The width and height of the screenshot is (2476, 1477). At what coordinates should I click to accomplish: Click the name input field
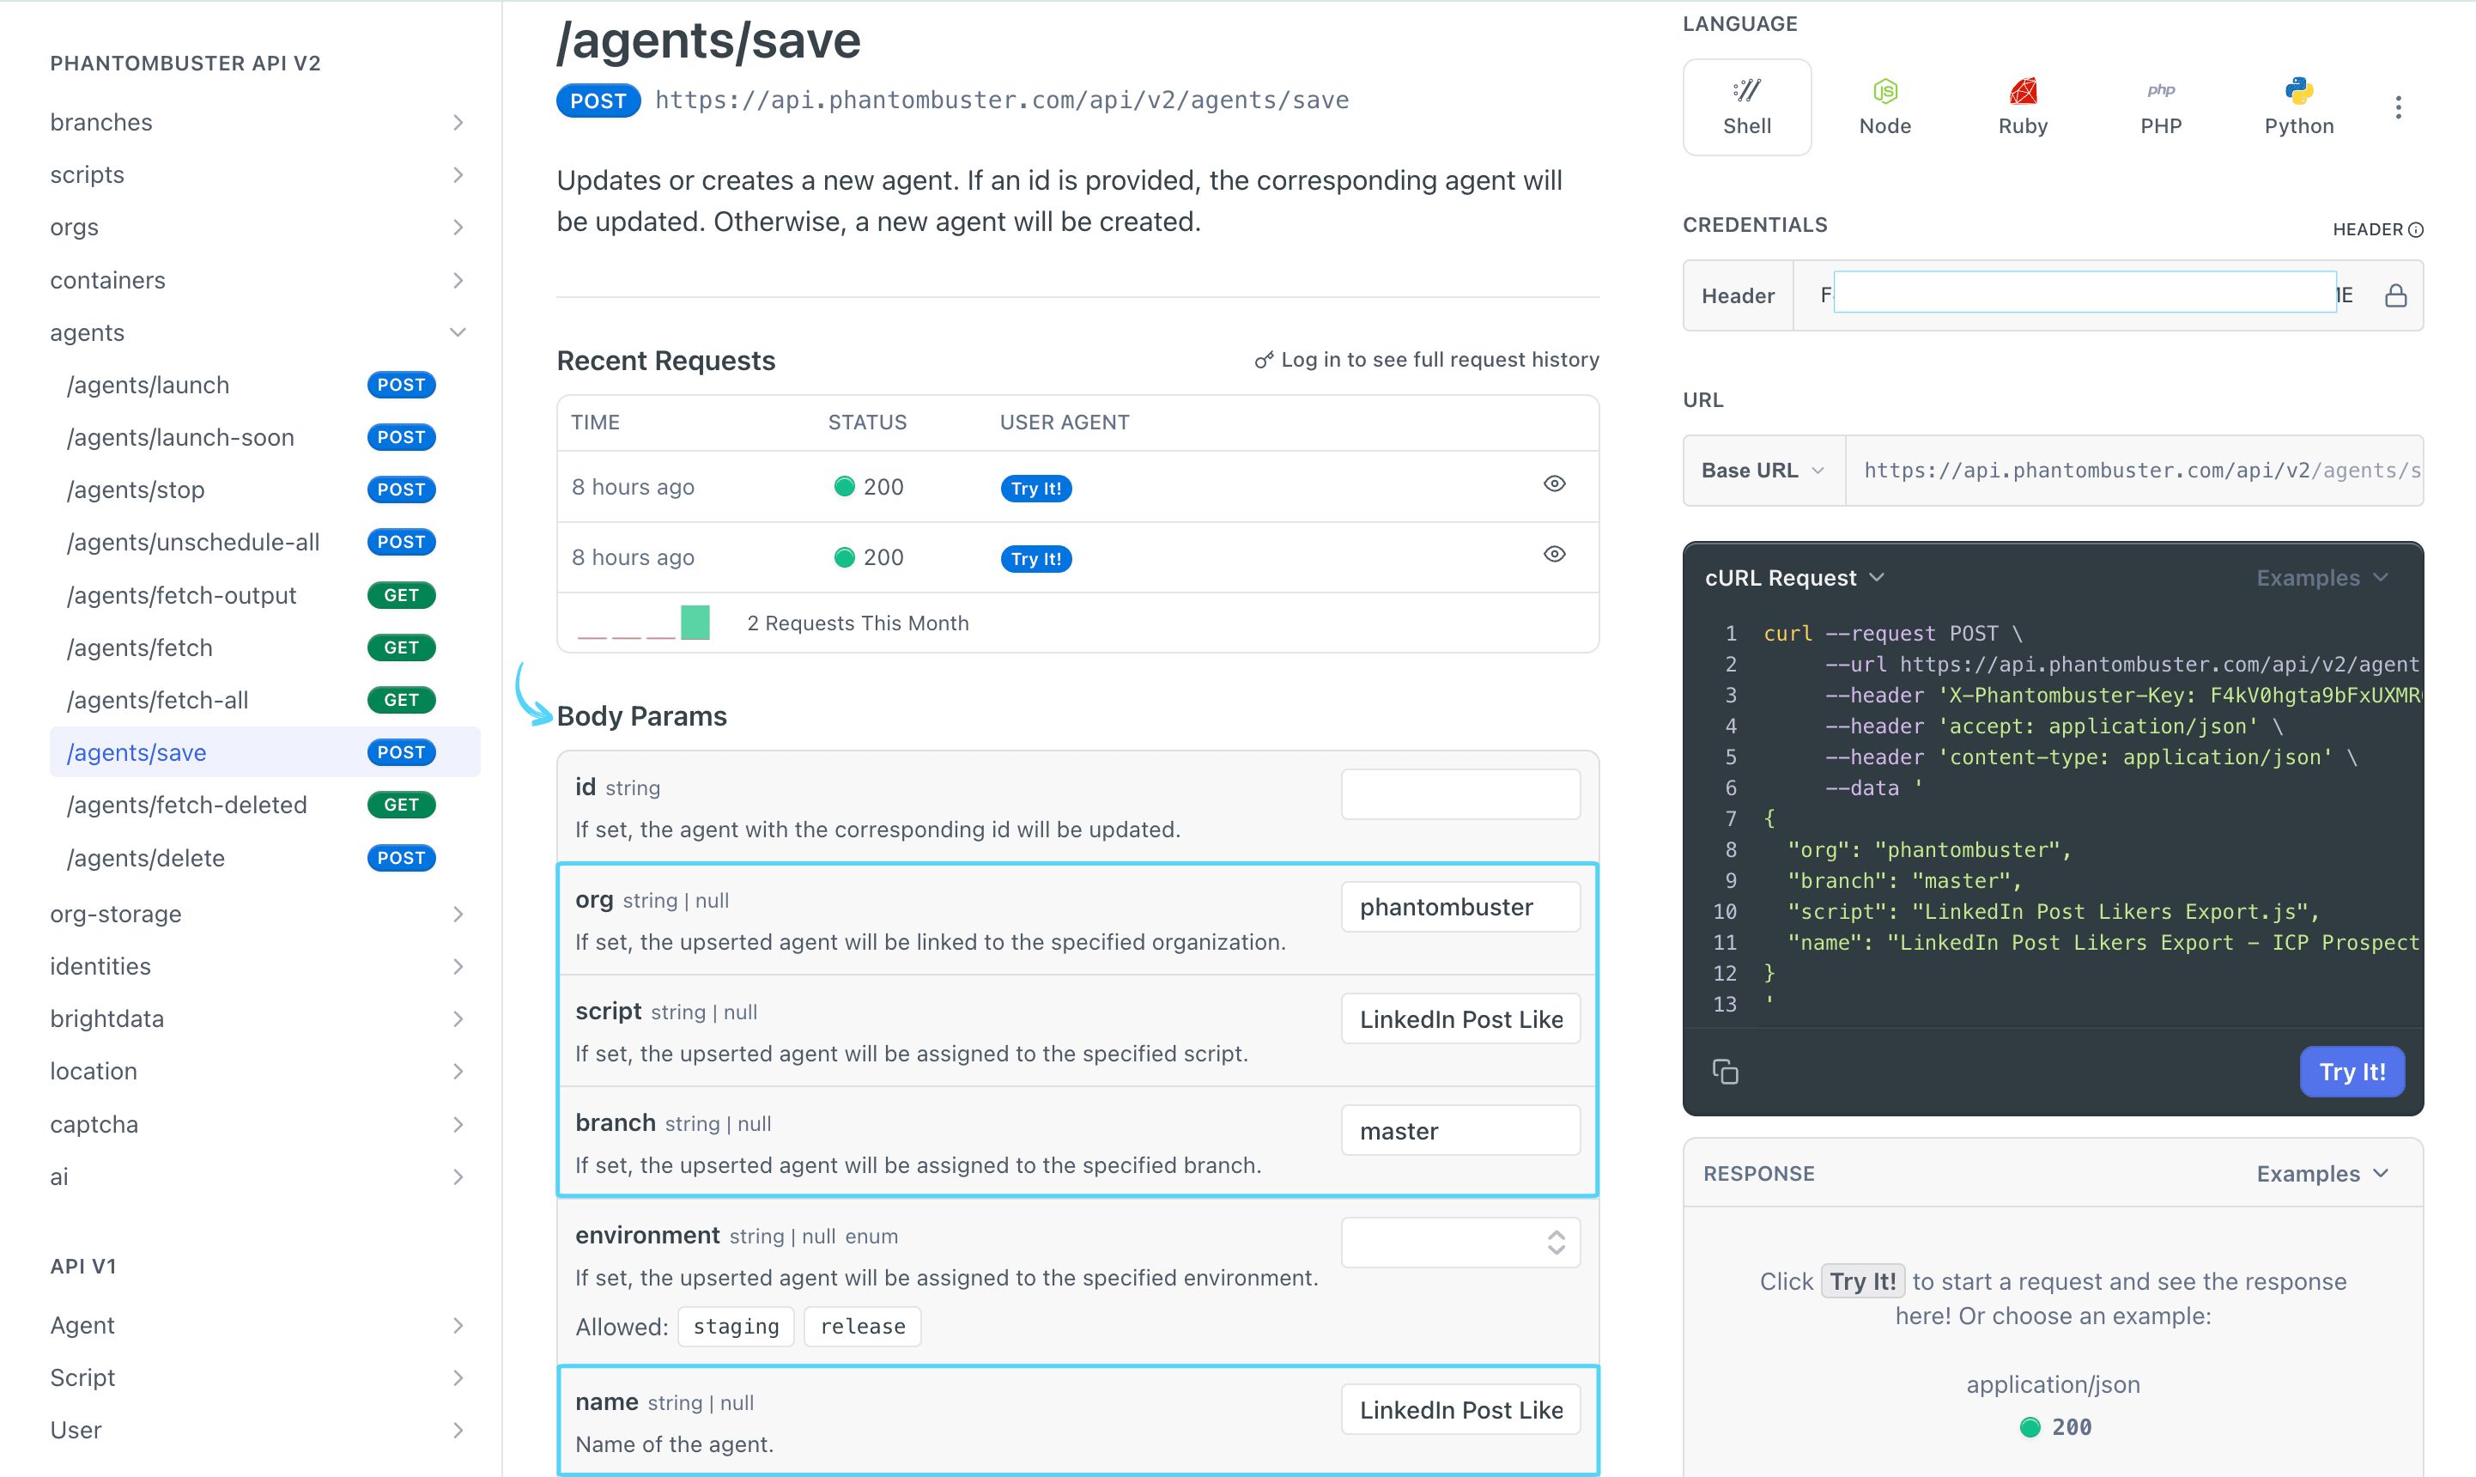point(1460,1409)
